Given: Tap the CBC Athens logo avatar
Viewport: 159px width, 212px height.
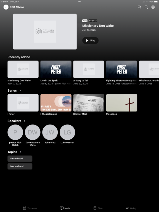Looking at the screenshot, I should pyautogui.click(x=6, y=7).
